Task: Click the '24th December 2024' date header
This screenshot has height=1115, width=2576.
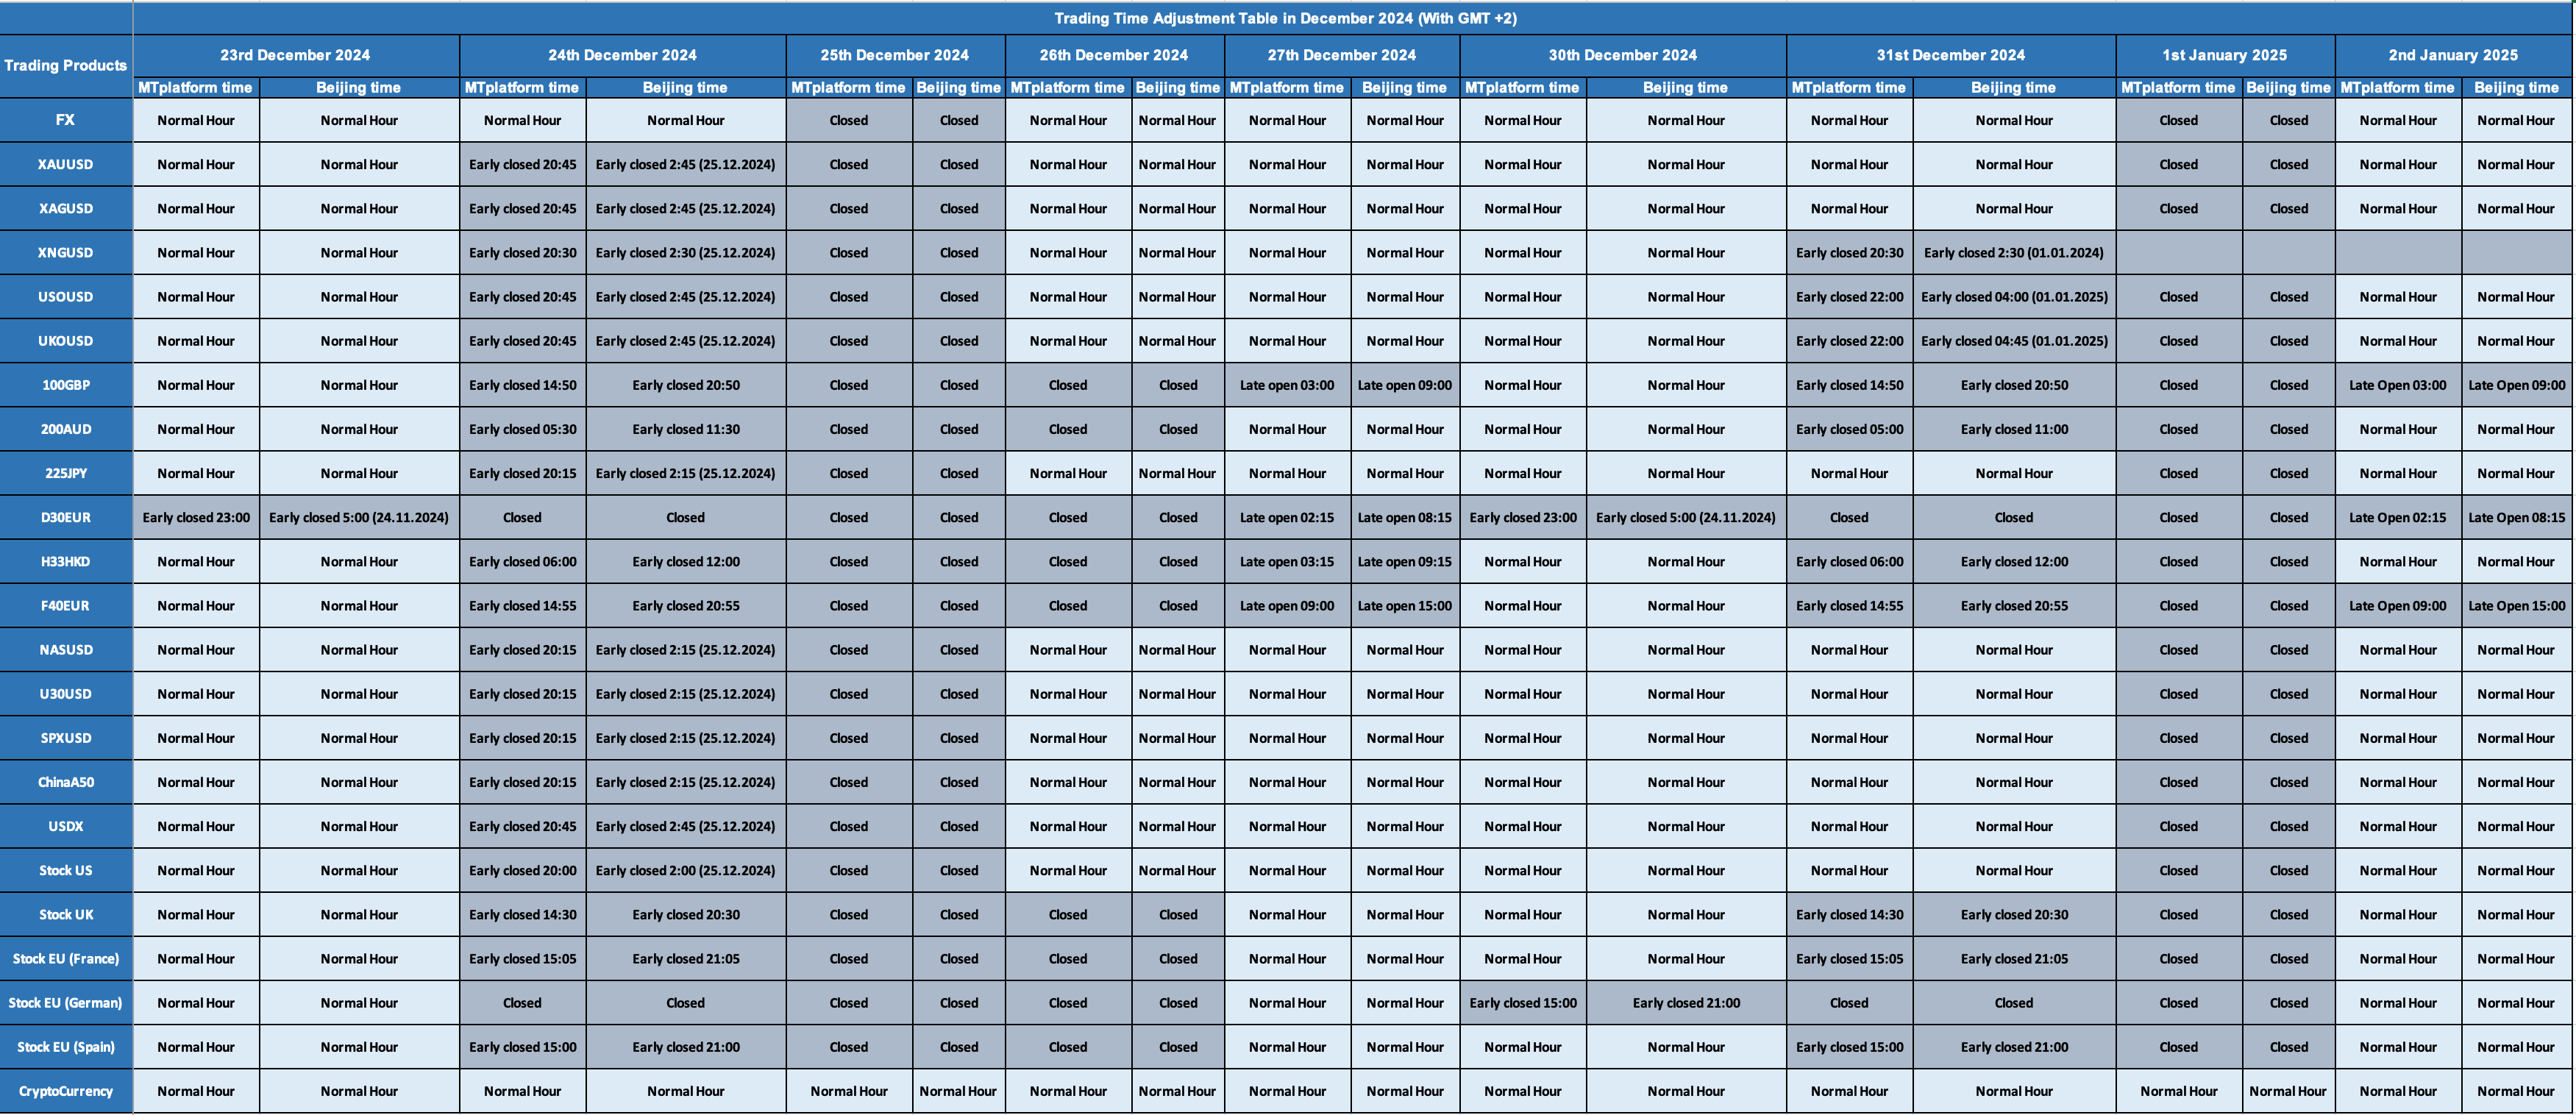Action: coord(622,55)
